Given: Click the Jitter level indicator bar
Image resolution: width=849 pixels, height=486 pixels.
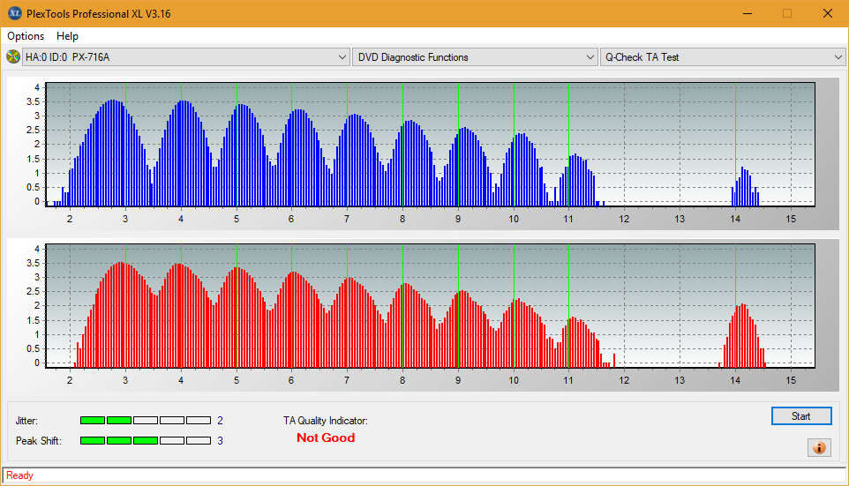Looking at the screenshot, I should 146,421.
